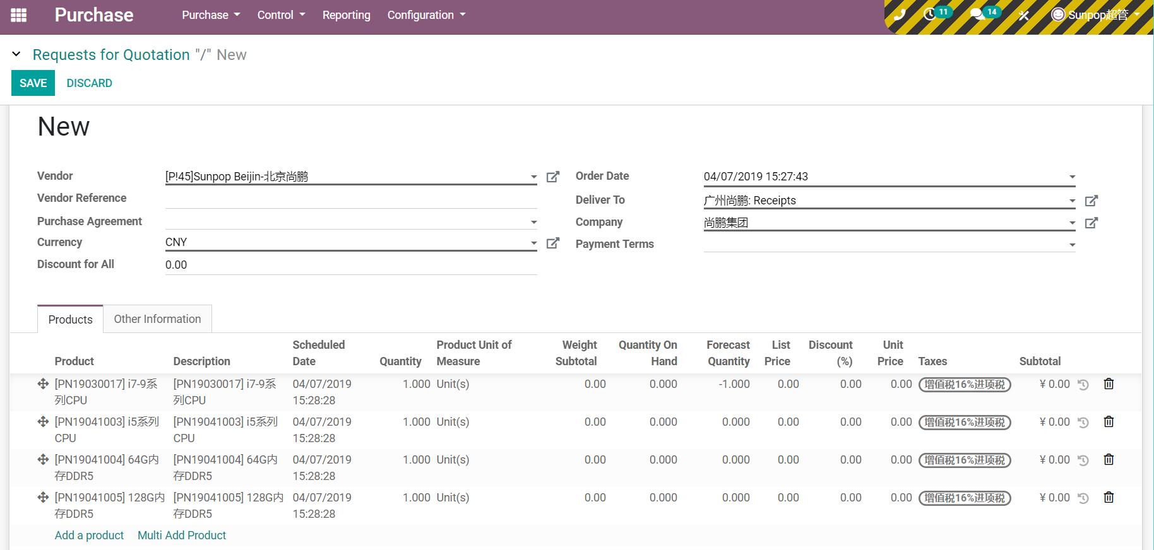1154x550 pixels.
Task: Click Multi Add Product link
Action: [182, 535]
